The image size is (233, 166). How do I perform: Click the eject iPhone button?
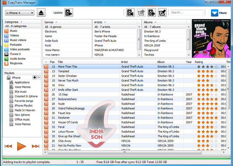[41, 13]
